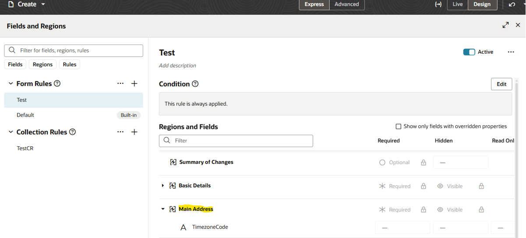Image resolution: width=526 pixels, height=238 pixels.
Task: Add a new Collection Rule with plus icon
Action: click(134, 132)
